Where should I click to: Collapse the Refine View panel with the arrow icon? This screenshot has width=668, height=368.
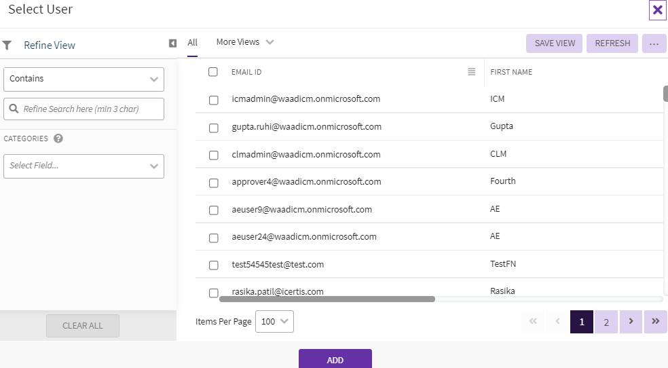click(172, 43)
